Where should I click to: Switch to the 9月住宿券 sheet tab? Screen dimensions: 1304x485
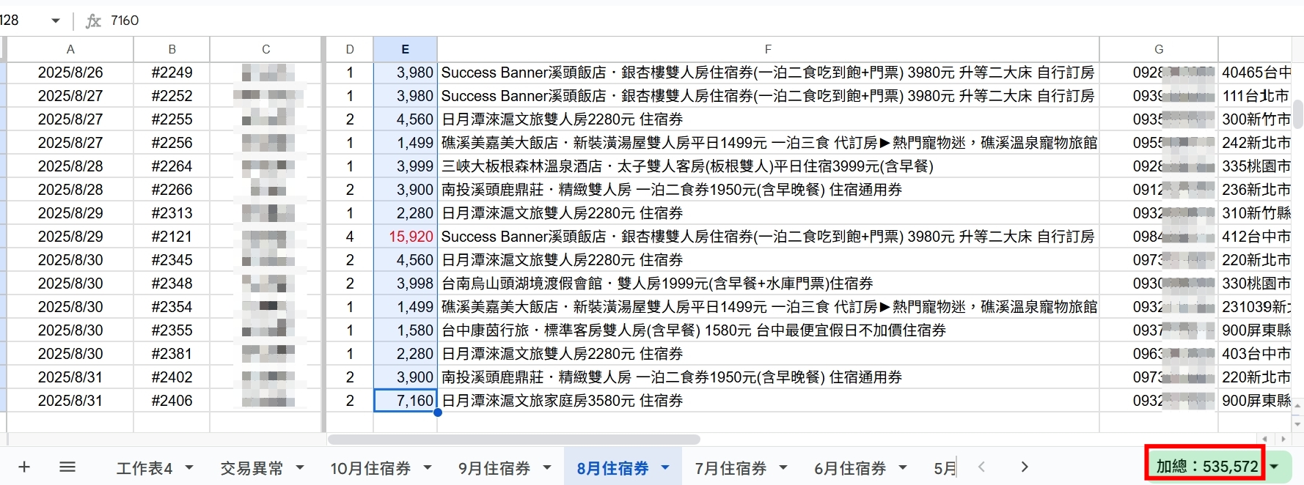point(494,468)
